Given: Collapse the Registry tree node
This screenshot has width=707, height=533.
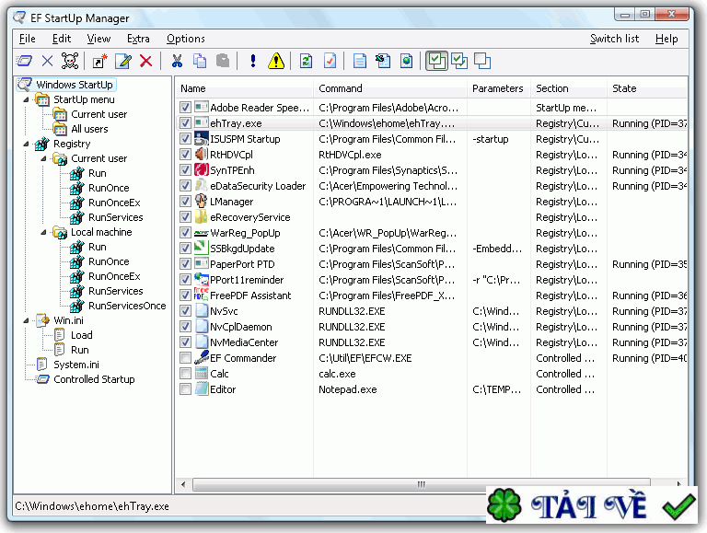Looking at the screenshot, I should (25, 144).
